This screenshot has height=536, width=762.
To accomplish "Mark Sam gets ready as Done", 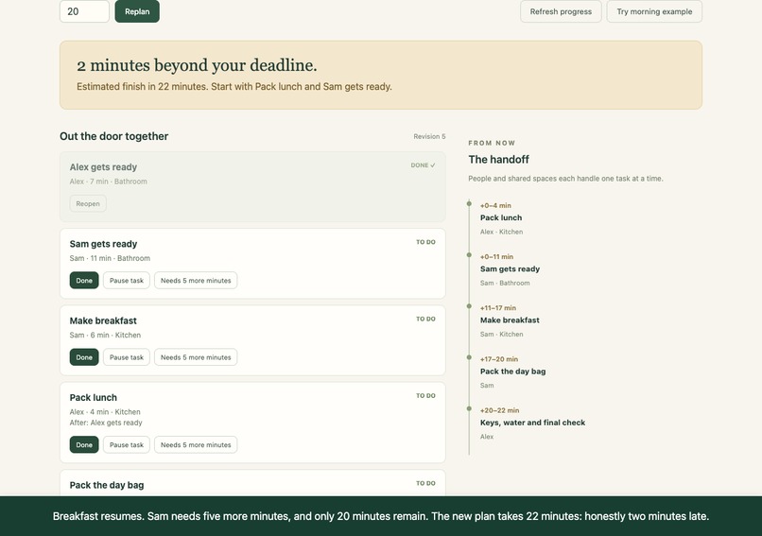I will pyautogui.click(x=84, y=281).
